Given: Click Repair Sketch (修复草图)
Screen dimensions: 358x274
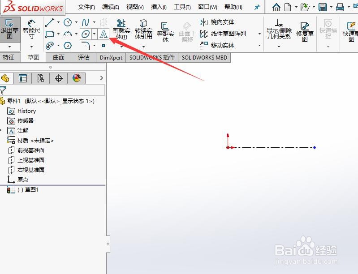Looking at the screenshot, I should pyautogui.click(x=305, y=32).
